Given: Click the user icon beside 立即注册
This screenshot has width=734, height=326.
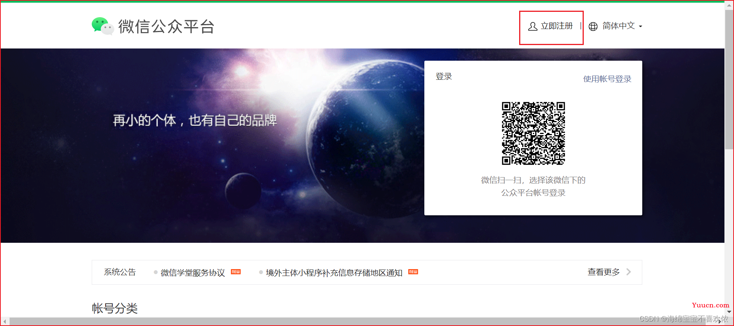Looking at the screenshot, I should coord(533,26).
